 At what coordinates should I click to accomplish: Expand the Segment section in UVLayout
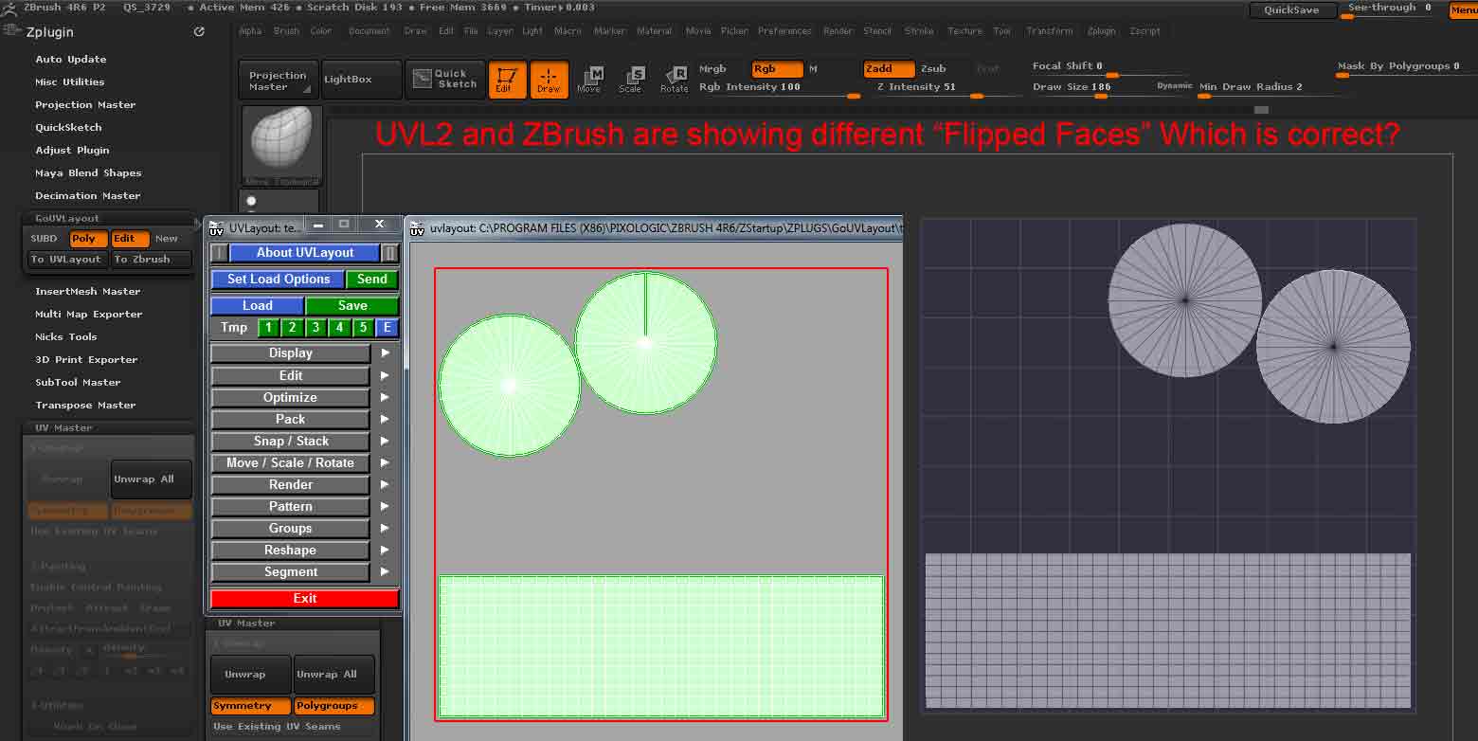pyautogui.click(x=290, y=571)
